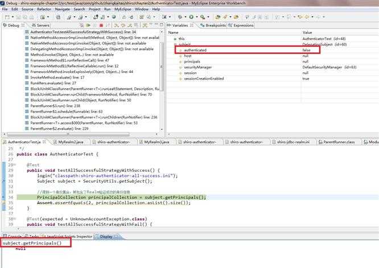Open the Refactor menu

tap(44, 9)
